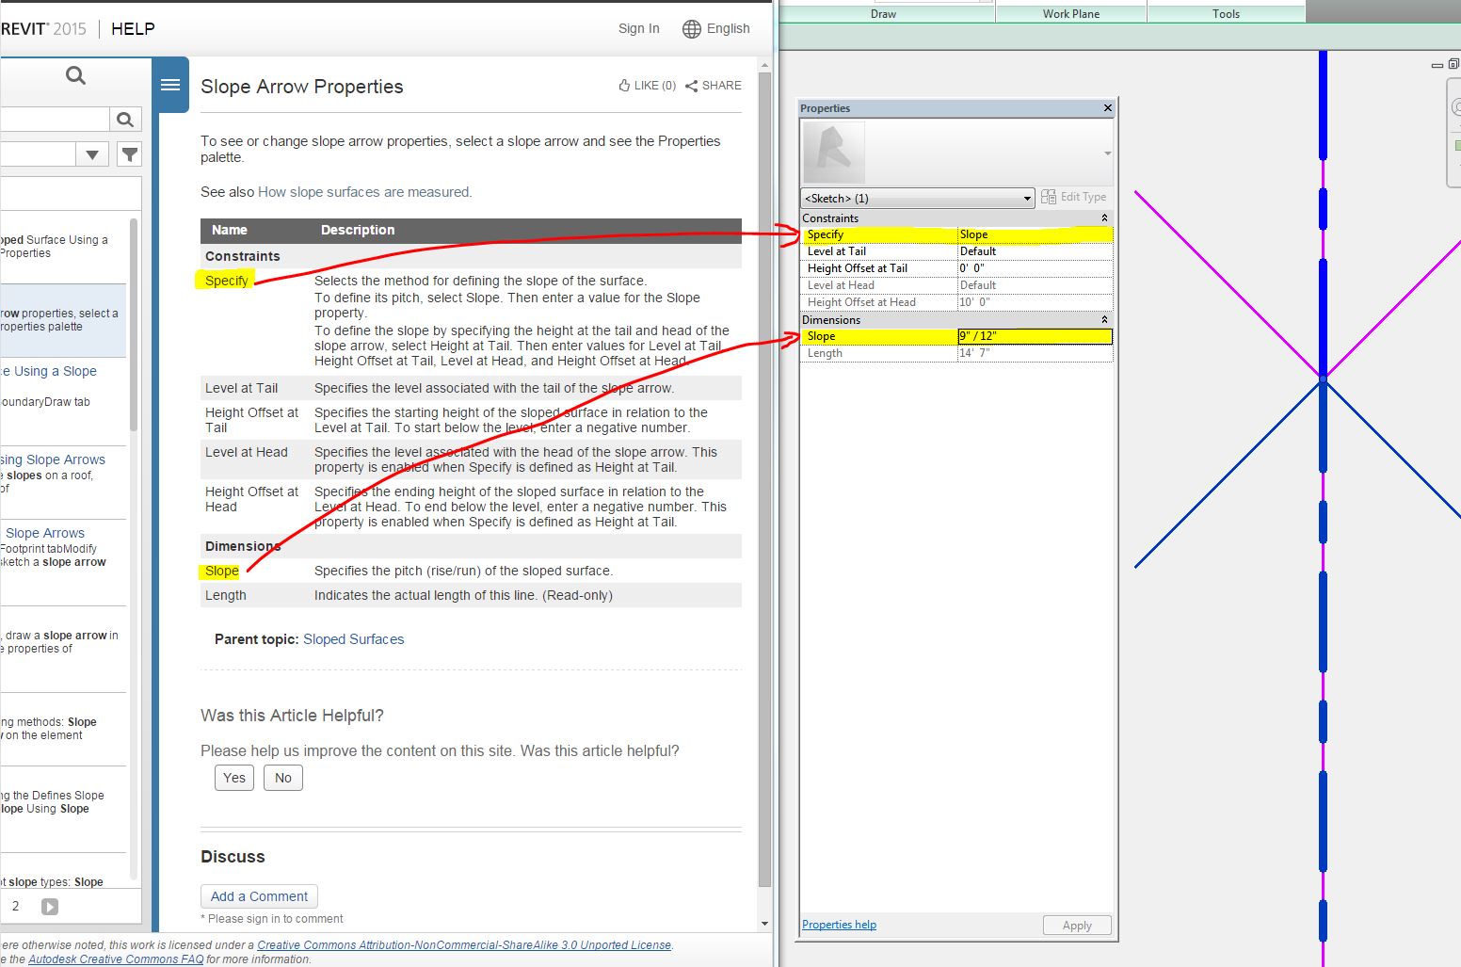Close the Properties palette

(1108, 108)
